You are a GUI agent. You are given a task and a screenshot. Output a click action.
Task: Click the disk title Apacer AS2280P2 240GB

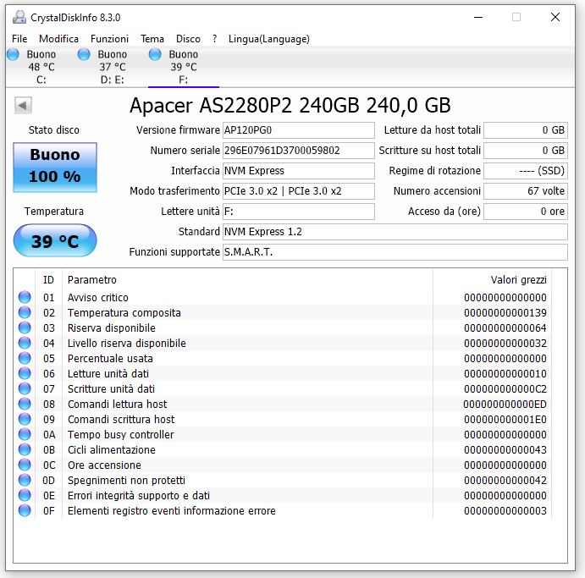[x=290, y=105]
